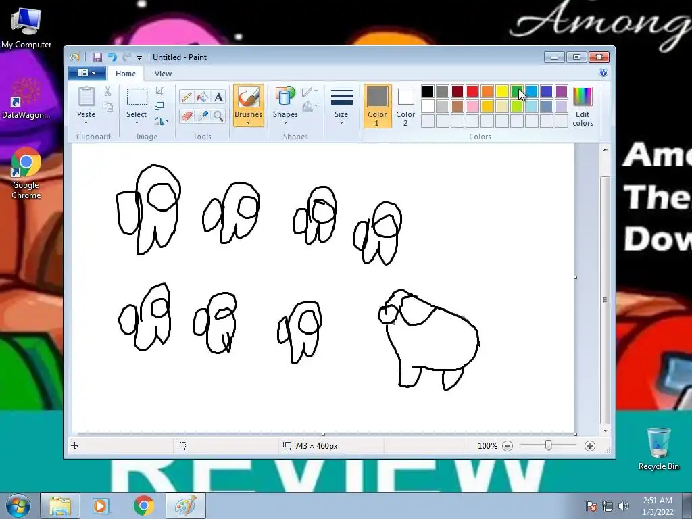
Task: Click the Resize icon in Image group
Action: click(x=159, y=106)
